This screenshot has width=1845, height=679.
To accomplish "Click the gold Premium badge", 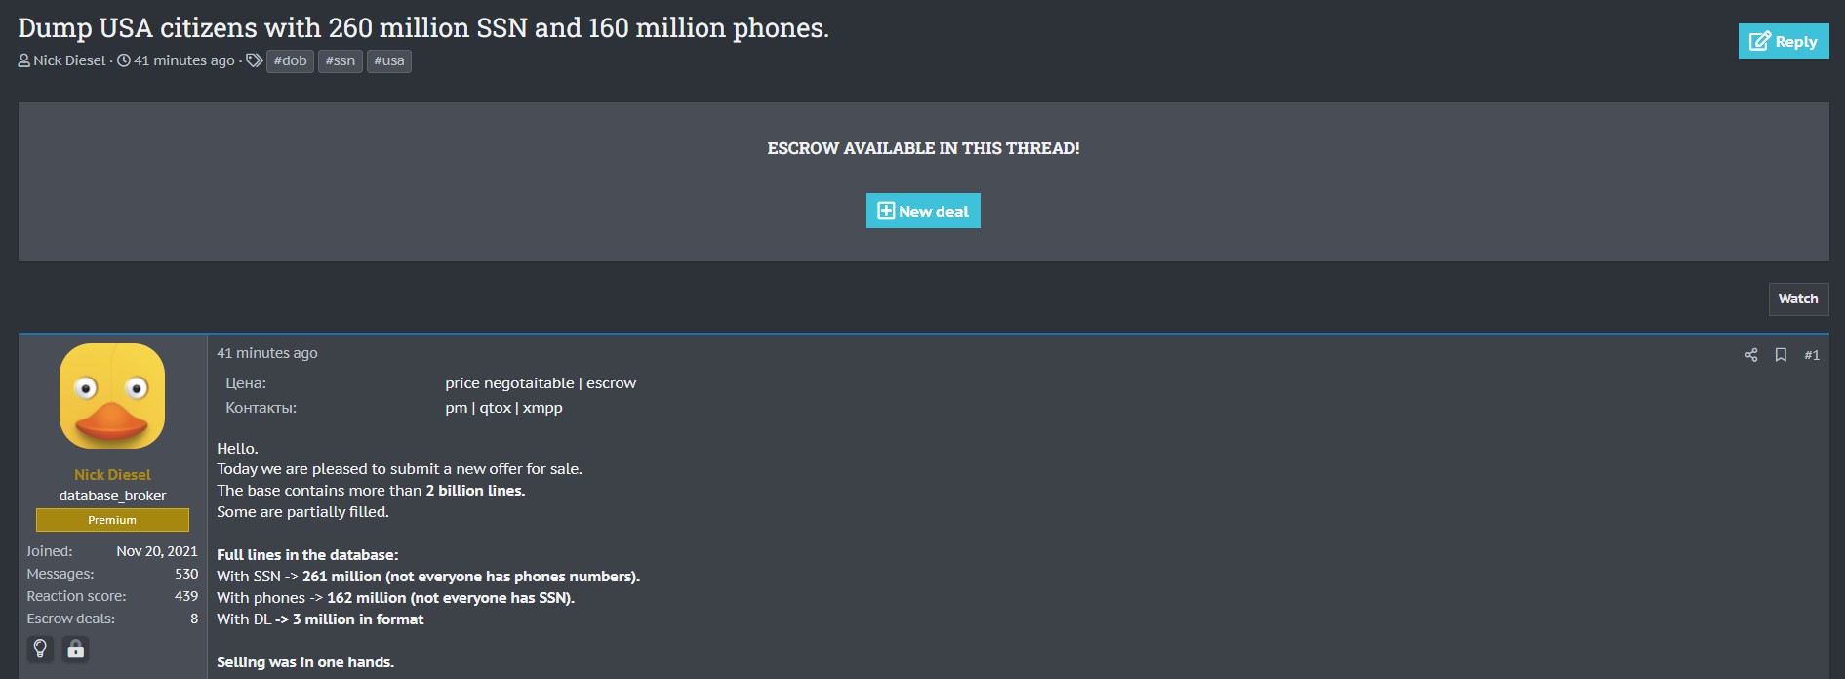I will click(112, 520).
